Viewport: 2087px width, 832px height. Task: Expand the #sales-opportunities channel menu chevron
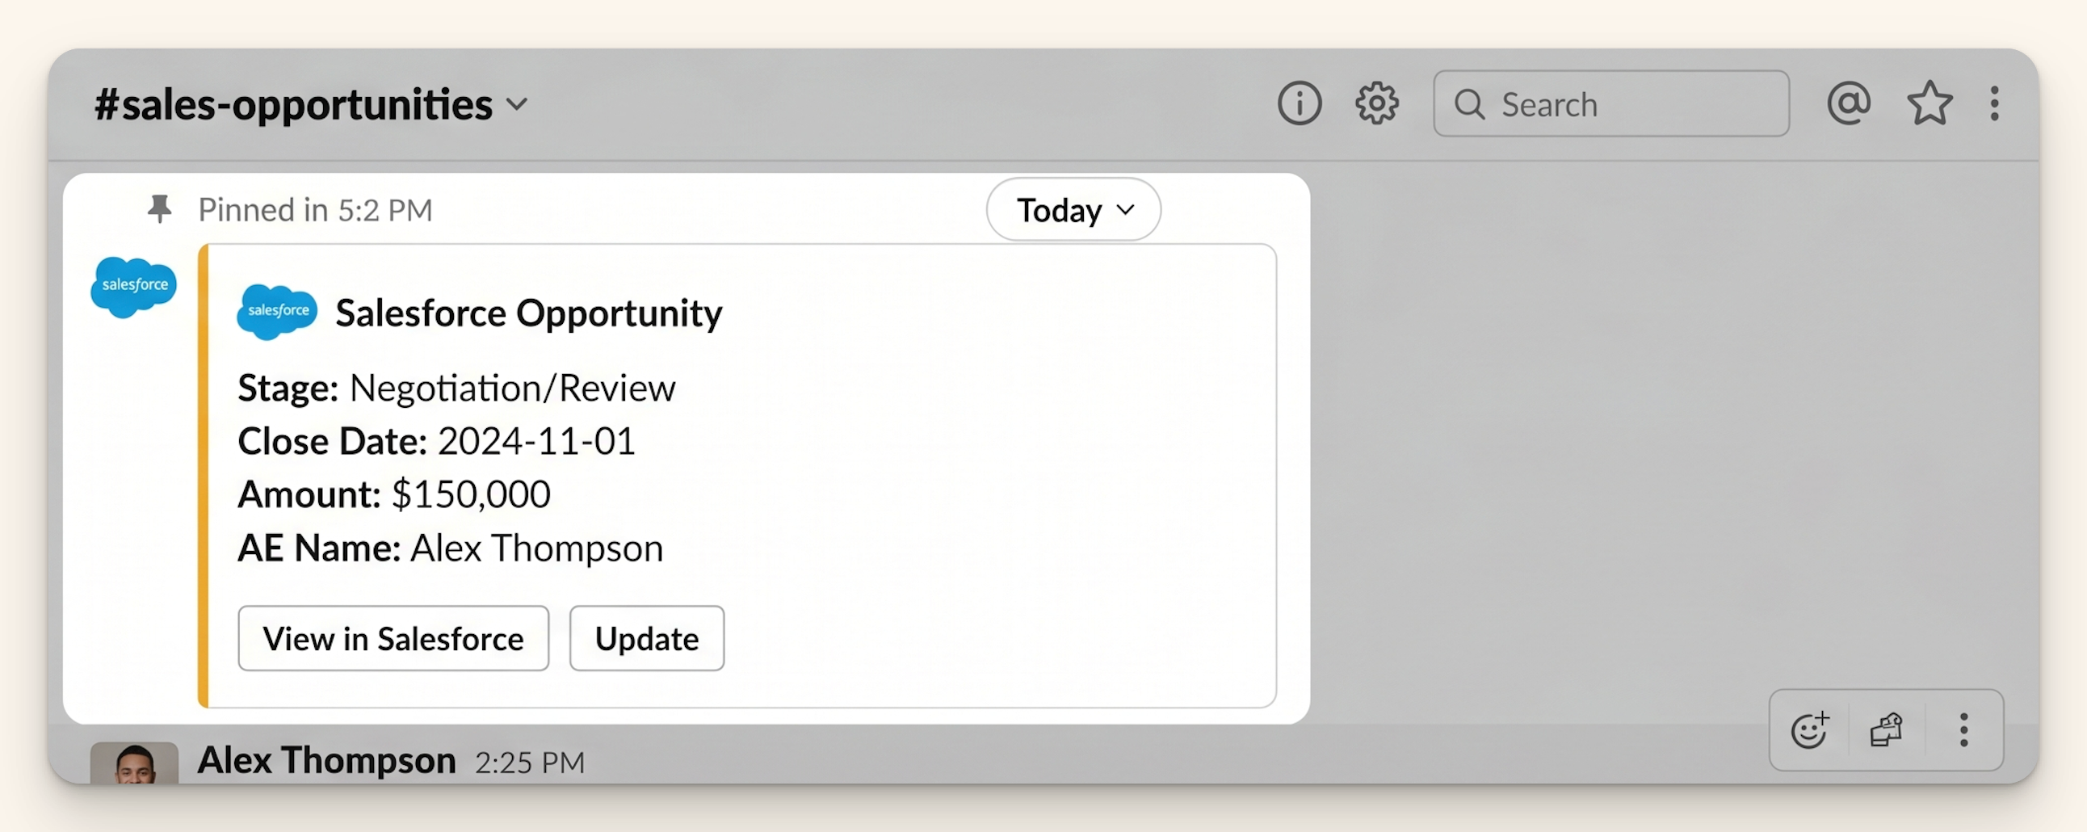click(517, 104)
